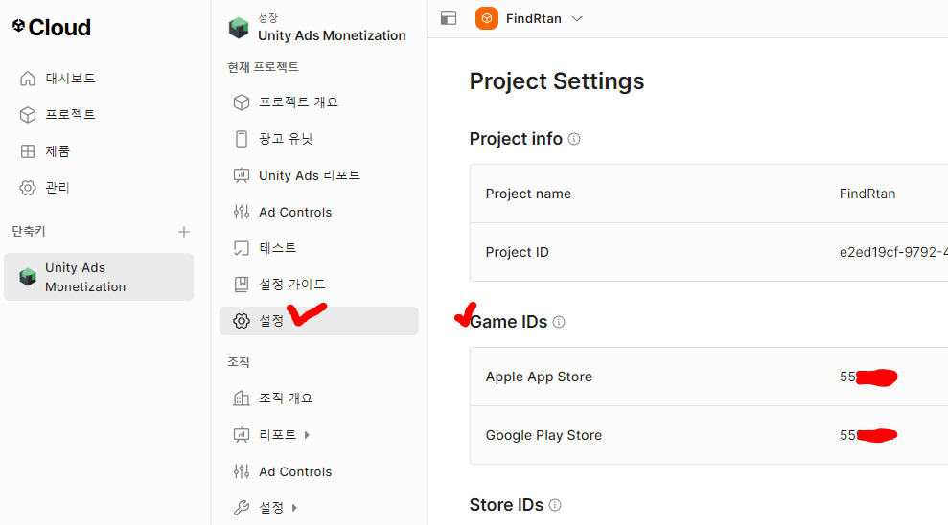The width and height of the screenshot is (948, 525).
Task: Click the organization 리포트 chart icon
Action: [x=242, y=435]
